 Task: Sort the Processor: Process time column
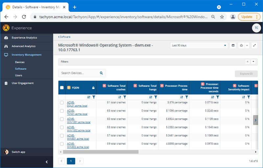coord(182,97)
